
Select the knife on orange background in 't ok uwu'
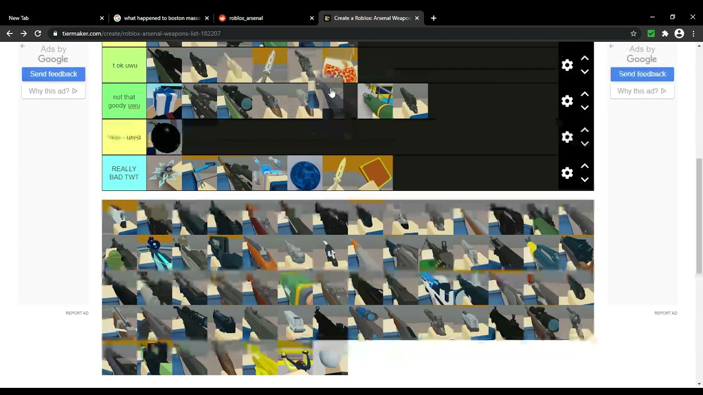point(270,65)
